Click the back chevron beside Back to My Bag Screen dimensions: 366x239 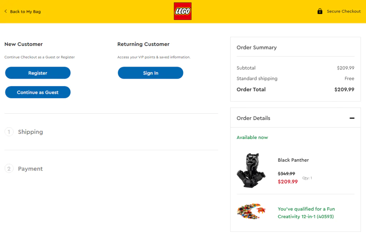5,11
